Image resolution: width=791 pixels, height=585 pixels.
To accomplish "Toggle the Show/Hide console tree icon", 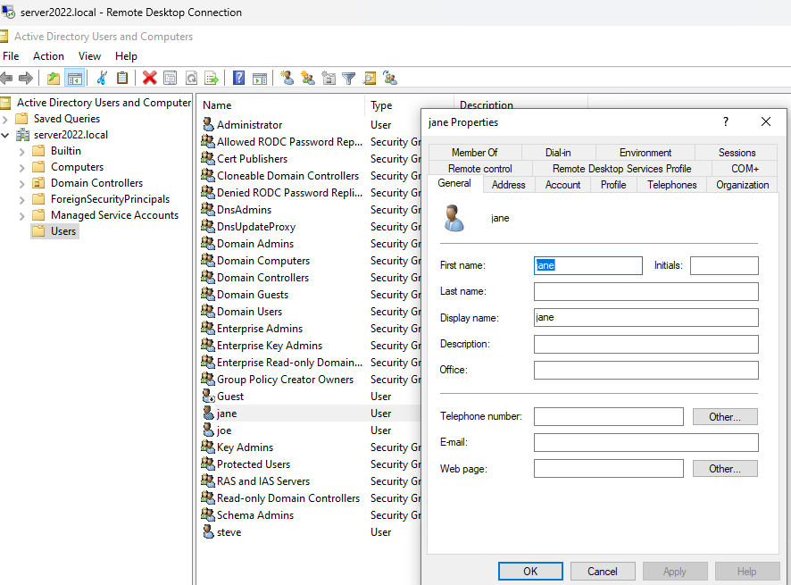I will tap(75, 79).
